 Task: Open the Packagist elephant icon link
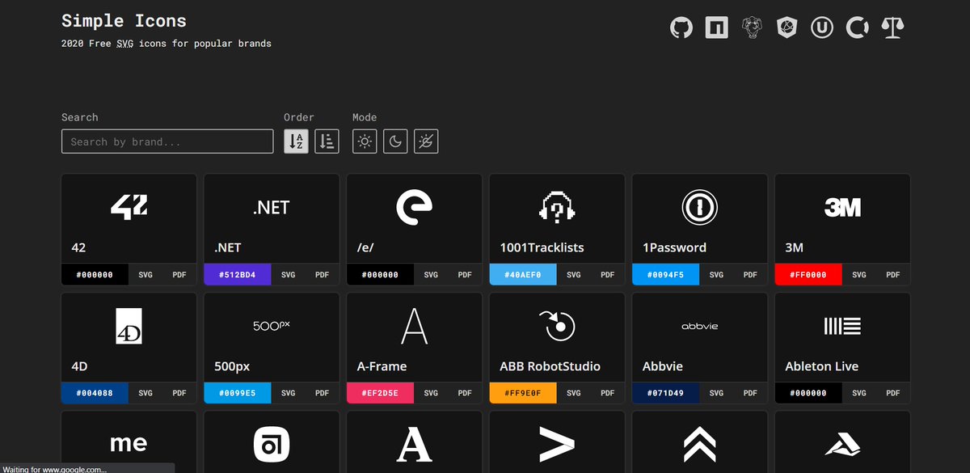[753, 28]
